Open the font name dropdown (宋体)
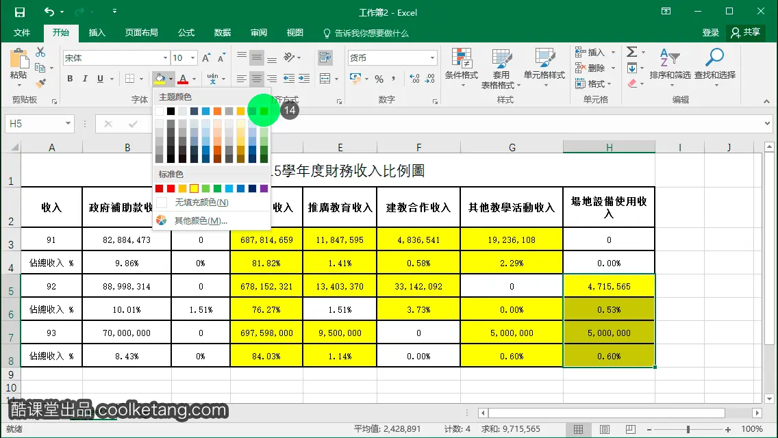 click(x=165, y=58)
